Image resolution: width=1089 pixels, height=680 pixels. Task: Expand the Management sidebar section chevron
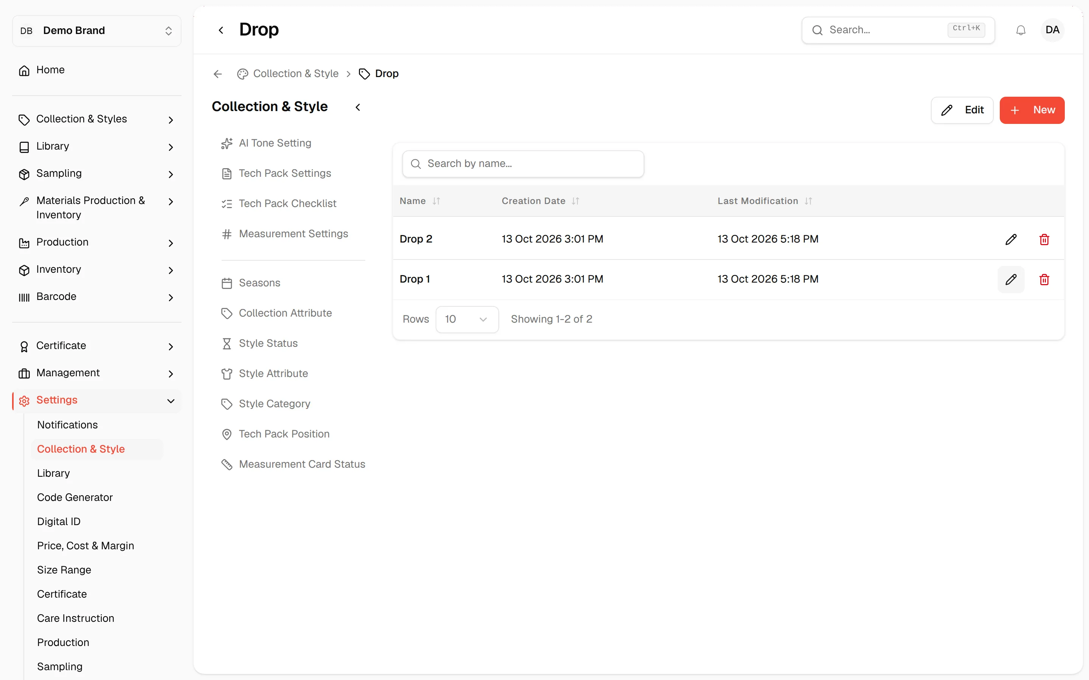171,373
